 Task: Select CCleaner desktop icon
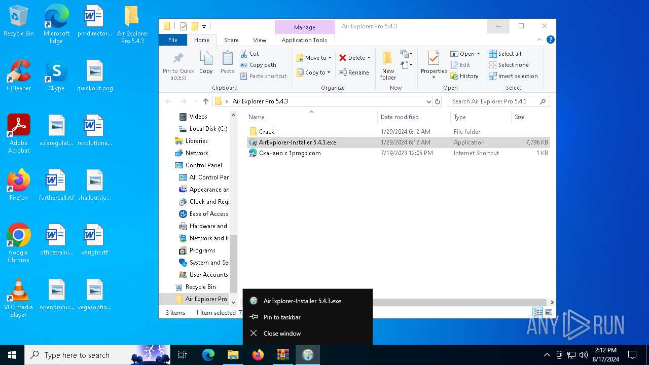coord(19,76)
